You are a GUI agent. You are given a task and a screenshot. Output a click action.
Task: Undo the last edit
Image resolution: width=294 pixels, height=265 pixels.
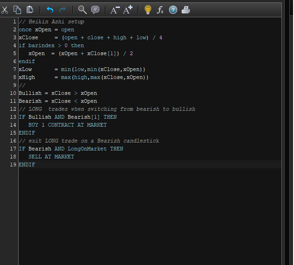click(50, 10)
